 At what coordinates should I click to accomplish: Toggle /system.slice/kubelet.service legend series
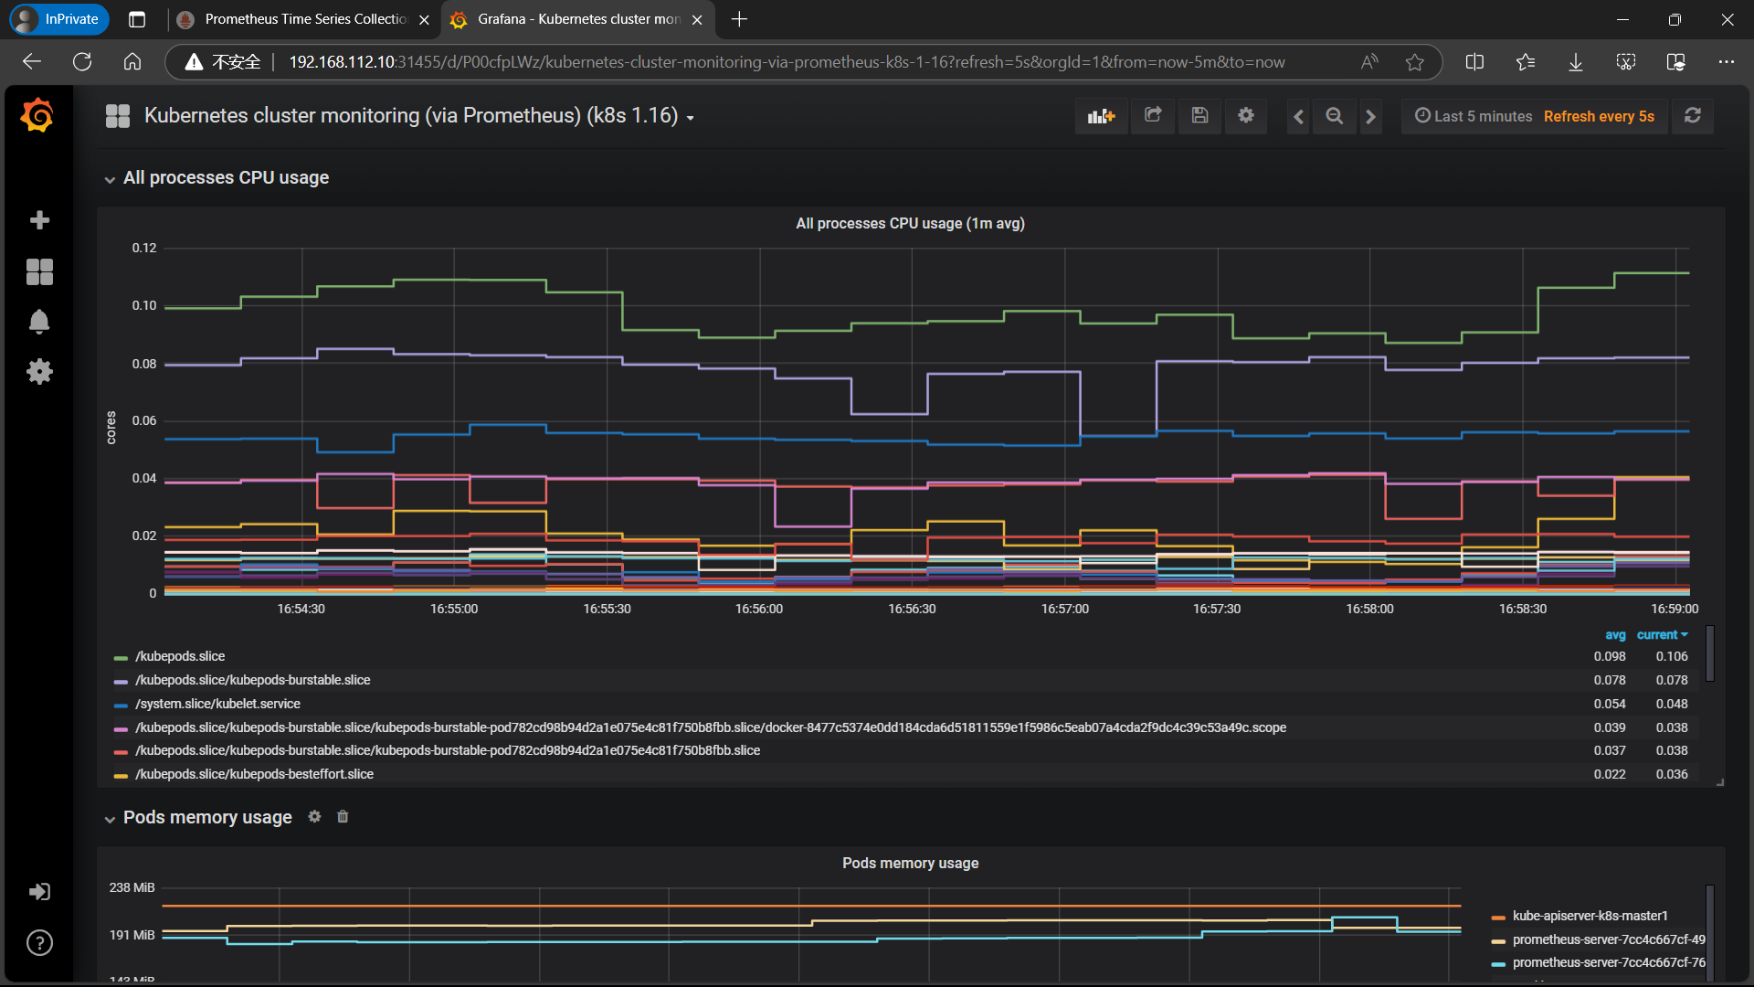pos(217,704)
